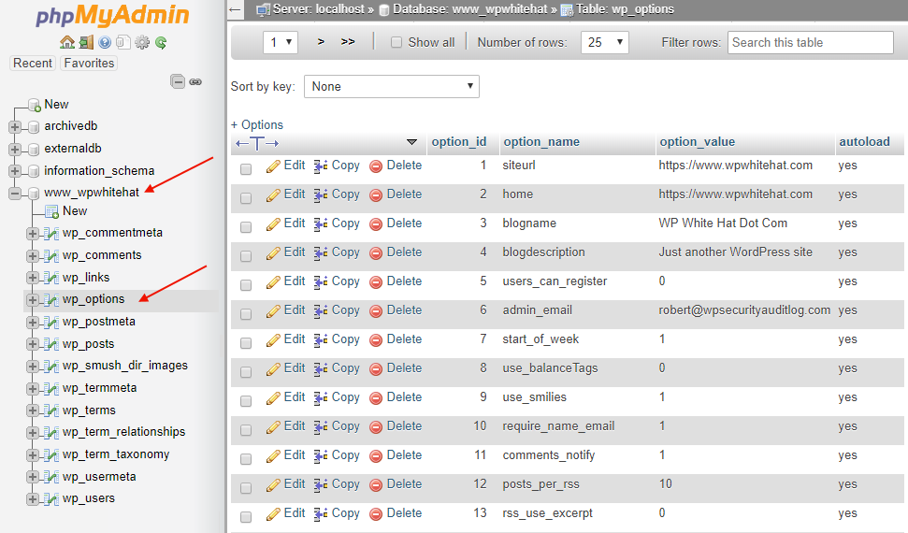The height and width of the screenshot is (533, 908).
Task: Open navigation panel settings gear icon
Action: 142,42
